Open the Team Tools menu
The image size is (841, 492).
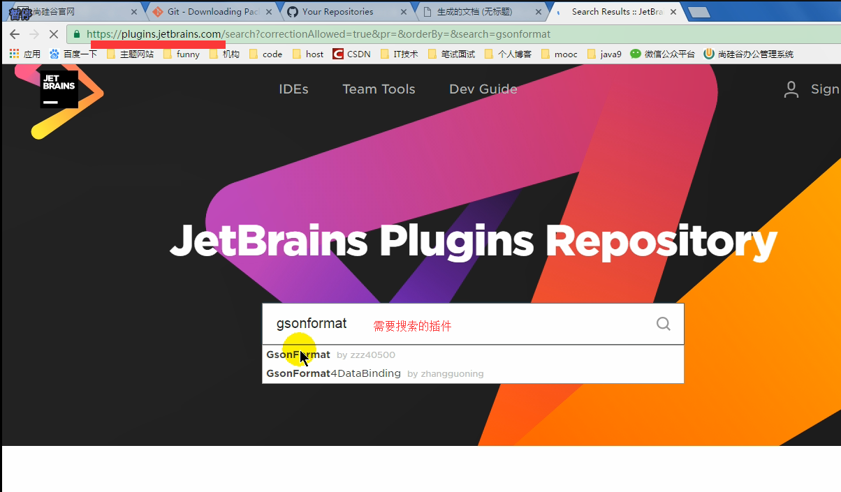coord(379,89)
